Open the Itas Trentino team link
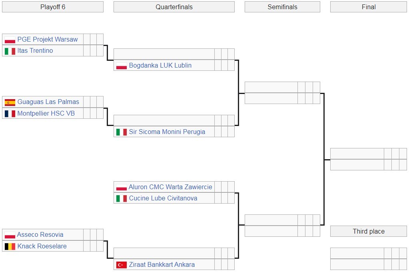 pyautogui.click(x=35, y=51)
